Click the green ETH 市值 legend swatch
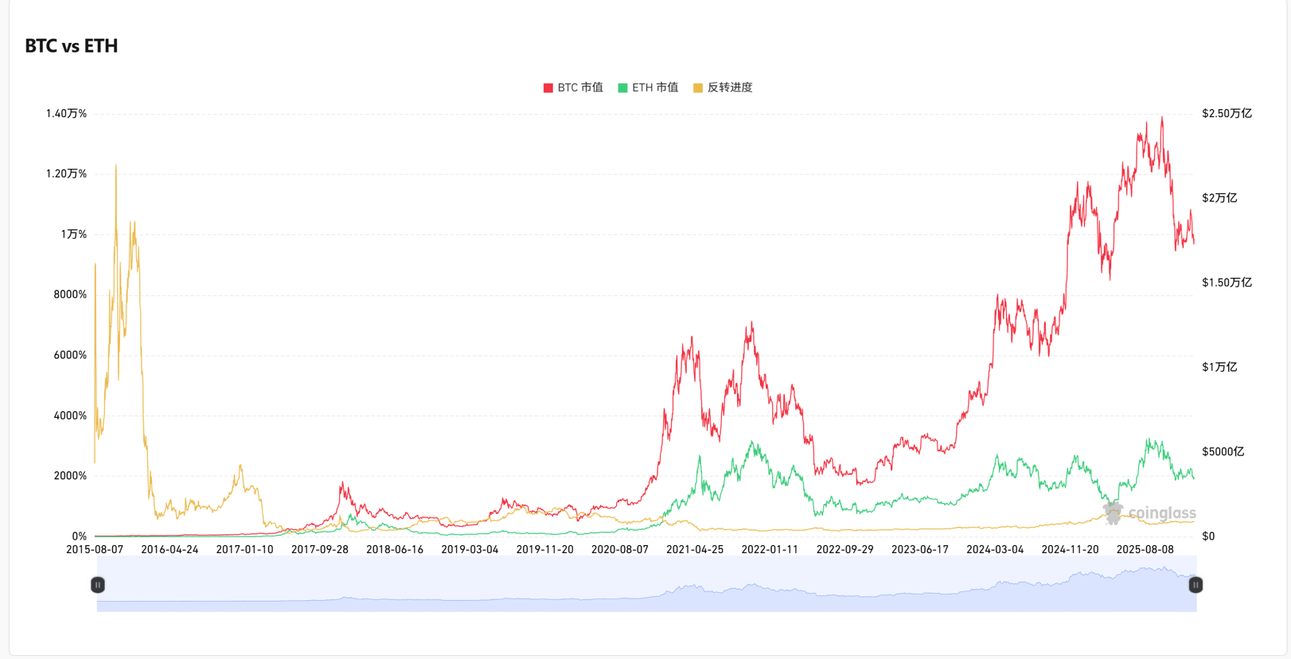 (622, 88)
